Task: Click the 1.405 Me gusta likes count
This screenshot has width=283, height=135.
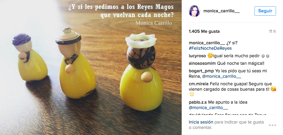Action: pos(204,31)
